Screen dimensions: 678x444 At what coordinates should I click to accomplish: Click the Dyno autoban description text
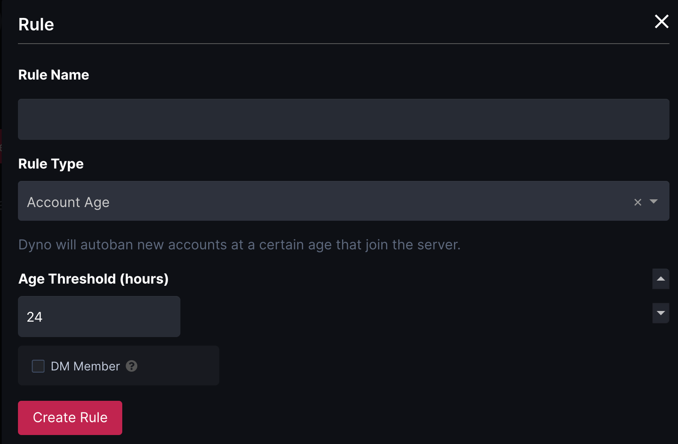click(x=239, y=245)
